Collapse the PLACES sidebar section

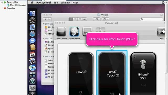point(44,39)
